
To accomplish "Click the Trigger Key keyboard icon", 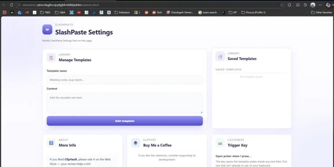I will [220, 143].
